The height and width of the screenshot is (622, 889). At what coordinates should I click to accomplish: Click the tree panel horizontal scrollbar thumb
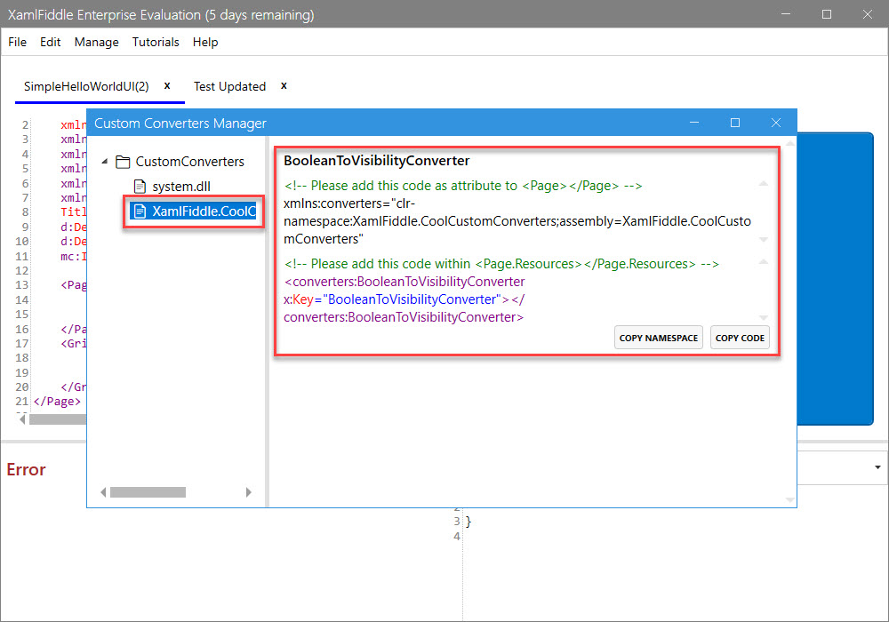(148, 492)
